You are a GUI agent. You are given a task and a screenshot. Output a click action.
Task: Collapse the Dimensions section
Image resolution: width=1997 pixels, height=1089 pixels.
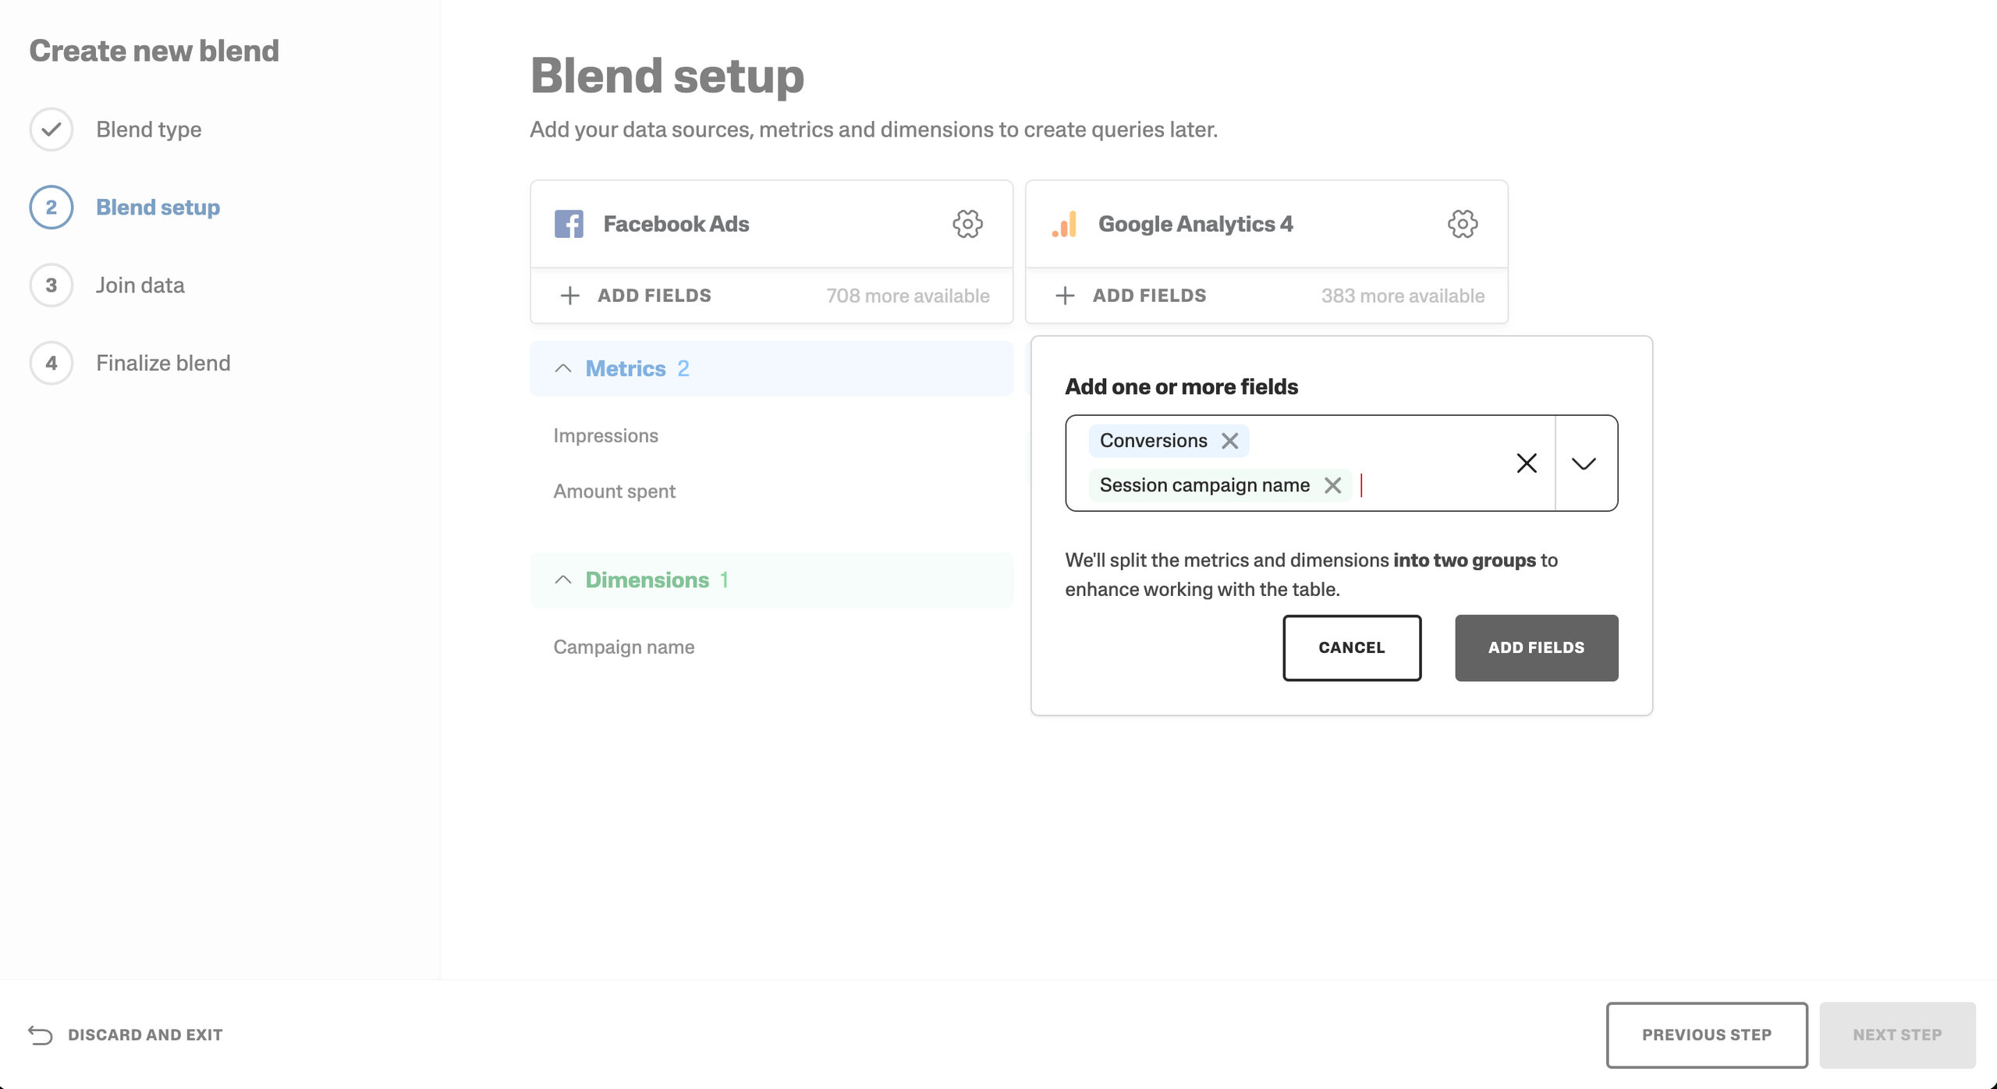(563, 580)
